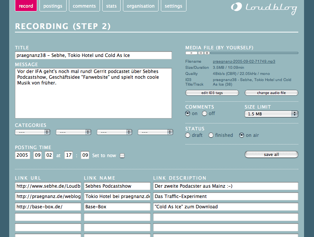Image resolution: width=314 pixels, height=237 pixels.
Task: Open the settings tab
Action: 173,6
